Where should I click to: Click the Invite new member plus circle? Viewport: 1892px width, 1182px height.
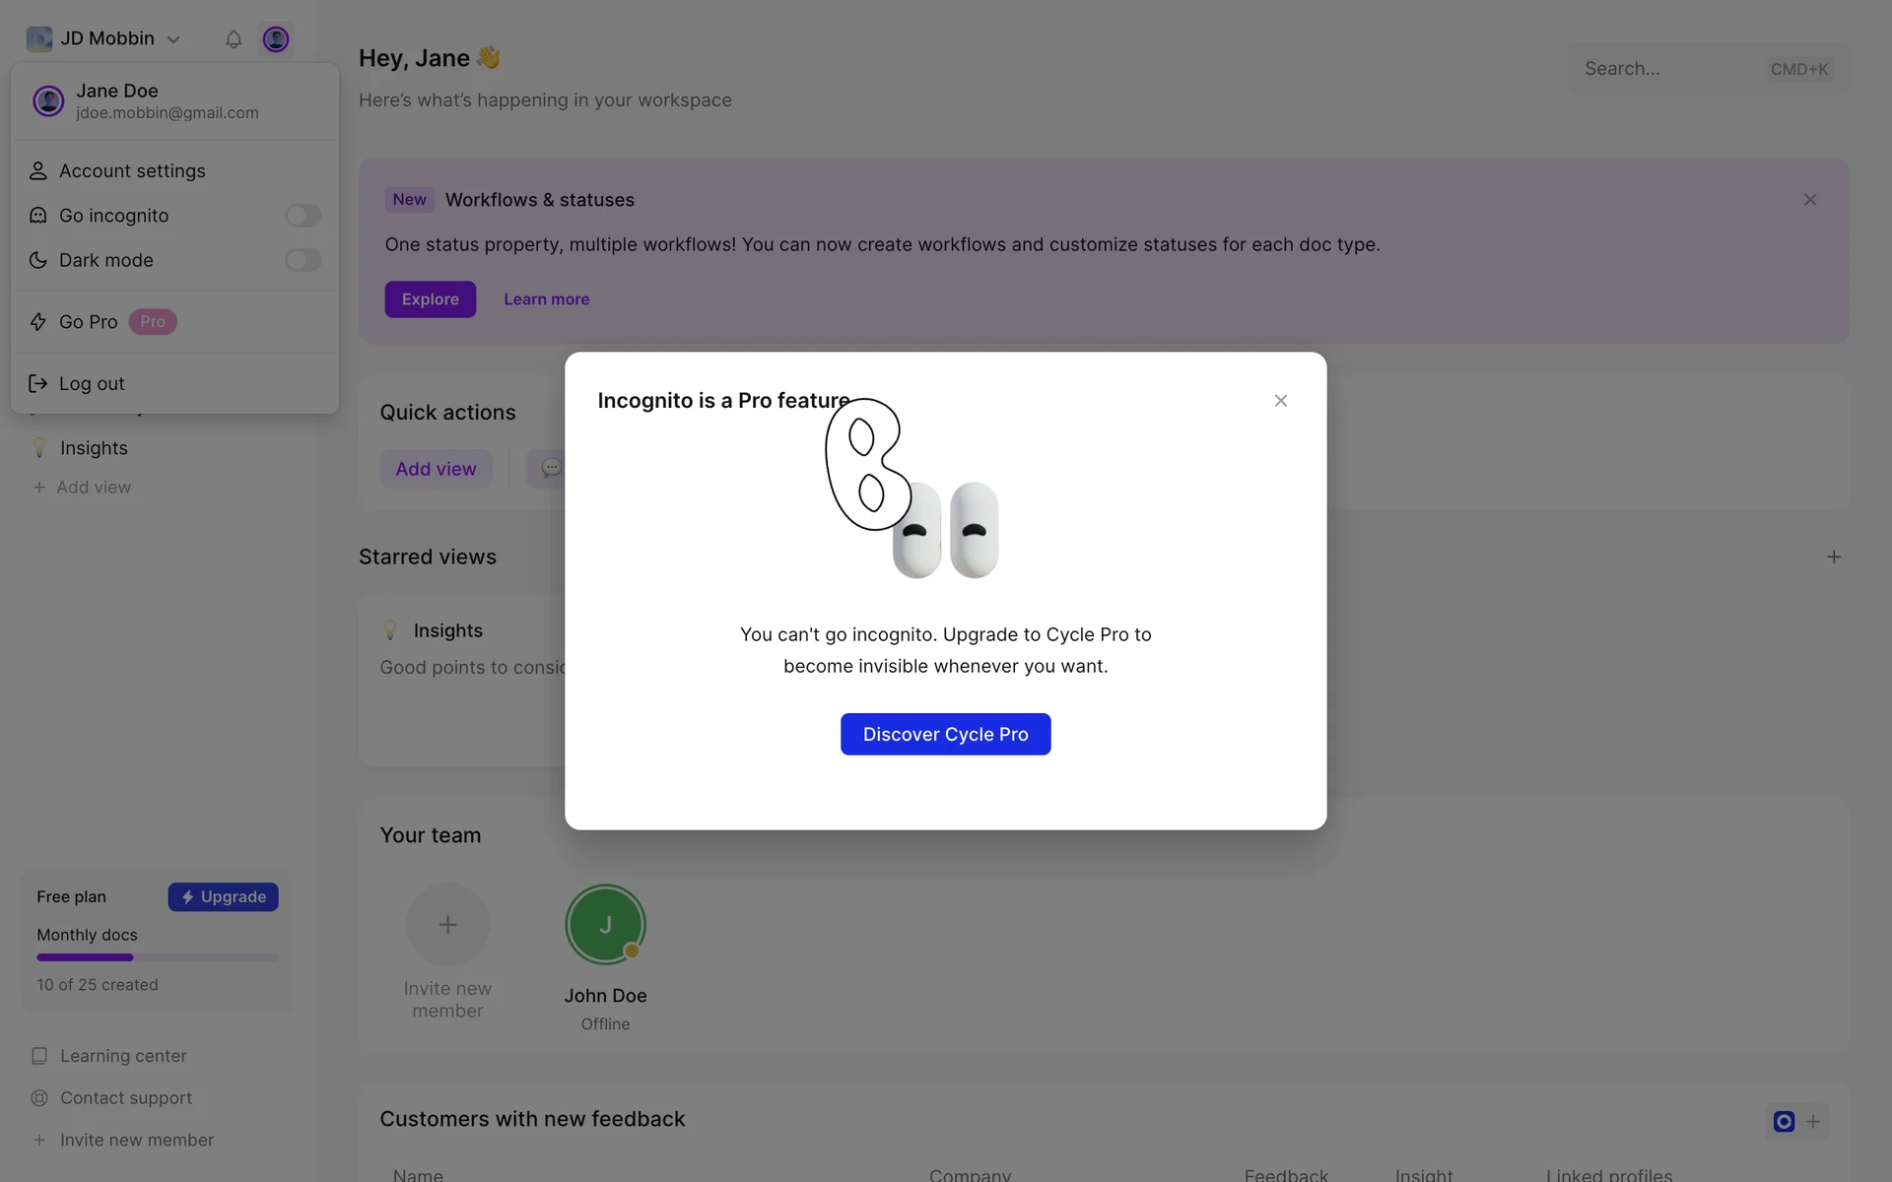point(447,925)
